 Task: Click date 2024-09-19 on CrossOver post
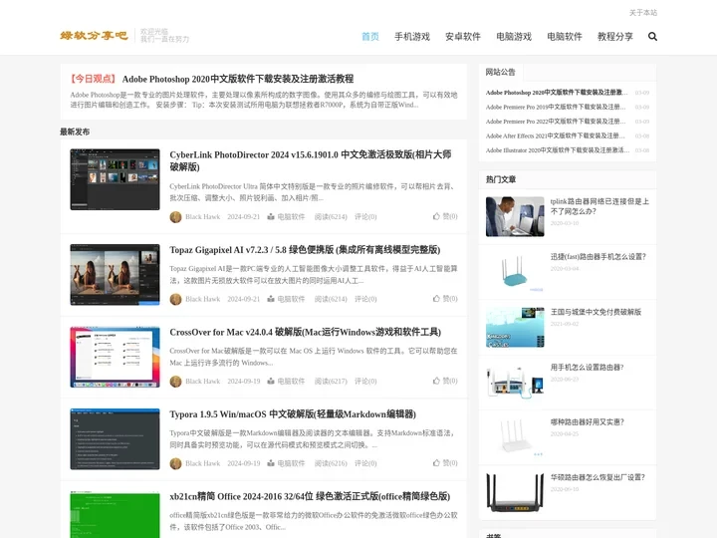244,381
